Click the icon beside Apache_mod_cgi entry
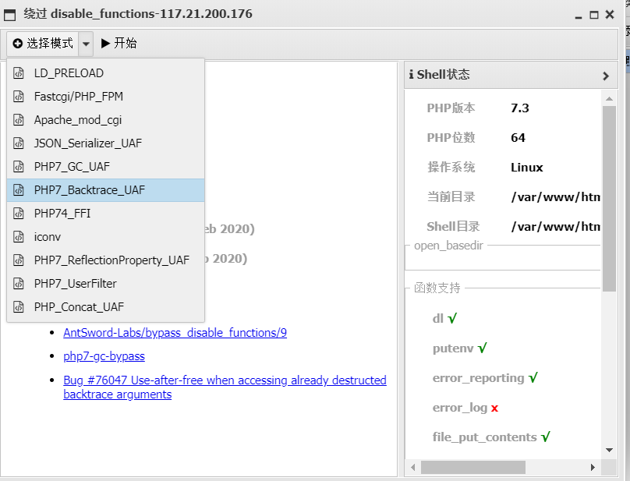This screenshot has height=481, width=630. pos(19,120)
